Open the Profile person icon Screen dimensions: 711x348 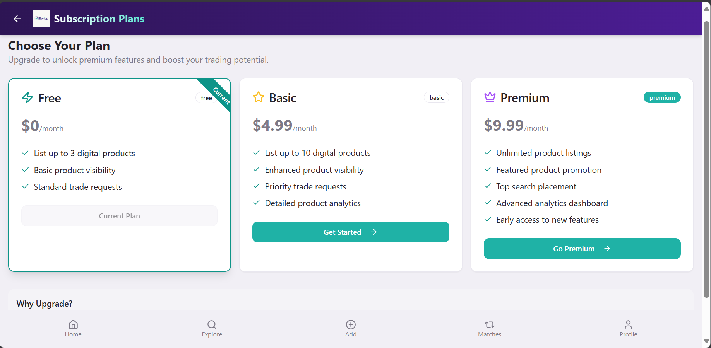tap(628, 329)
